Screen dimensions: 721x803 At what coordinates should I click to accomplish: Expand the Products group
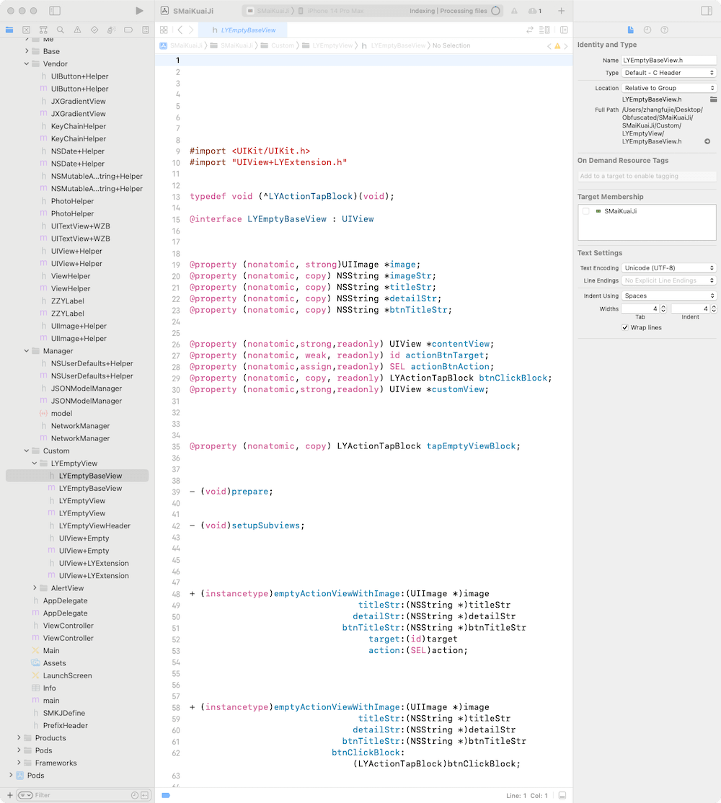(x=19, y=738)
